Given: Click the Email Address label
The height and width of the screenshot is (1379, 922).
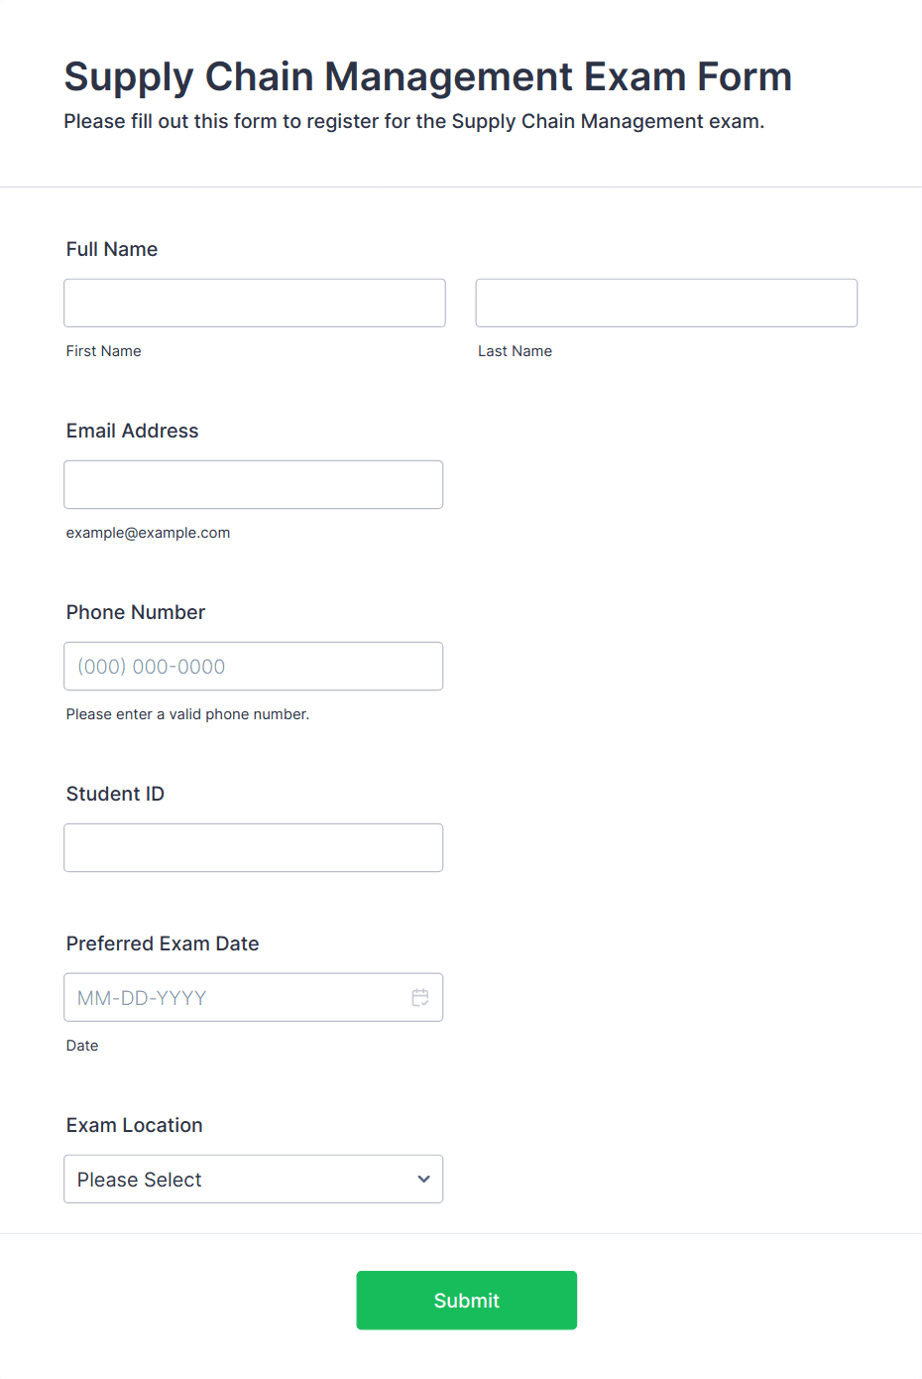Looking at the screenshot, I should point(133,431).
